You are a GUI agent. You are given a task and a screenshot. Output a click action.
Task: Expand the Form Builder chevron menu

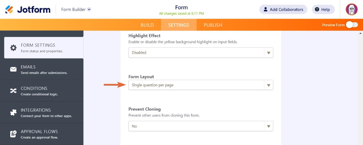(x=89, y=9)
